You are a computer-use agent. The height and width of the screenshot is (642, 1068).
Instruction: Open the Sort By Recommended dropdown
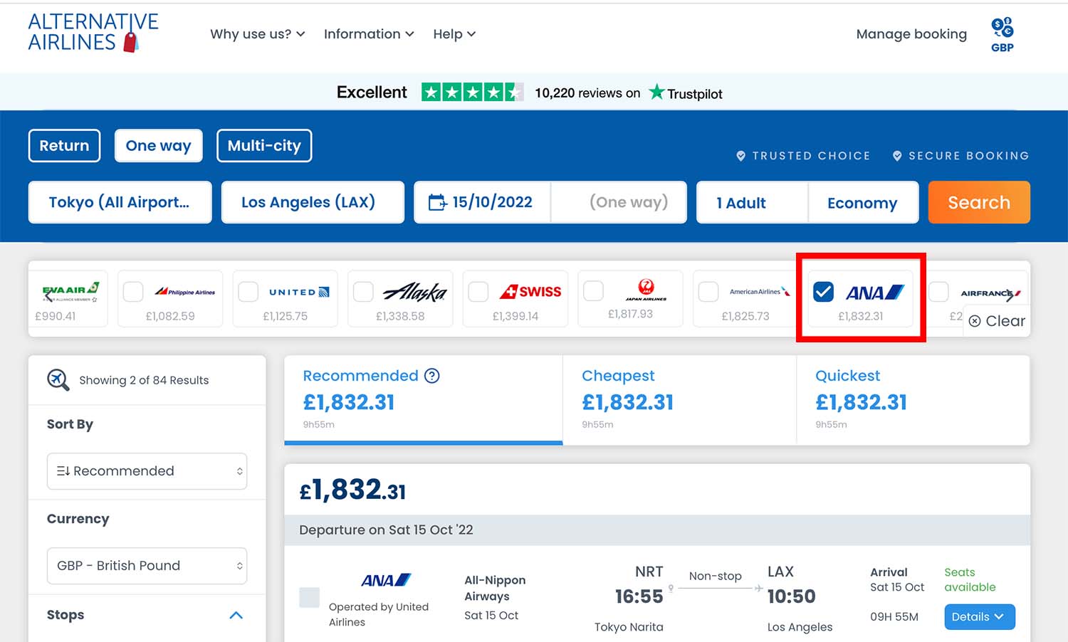pos(147,471)
